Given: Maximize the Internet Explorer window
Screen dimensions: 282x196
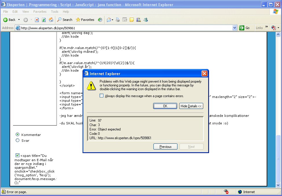Looking at the screenshot, I should click(x=271, y=5).
